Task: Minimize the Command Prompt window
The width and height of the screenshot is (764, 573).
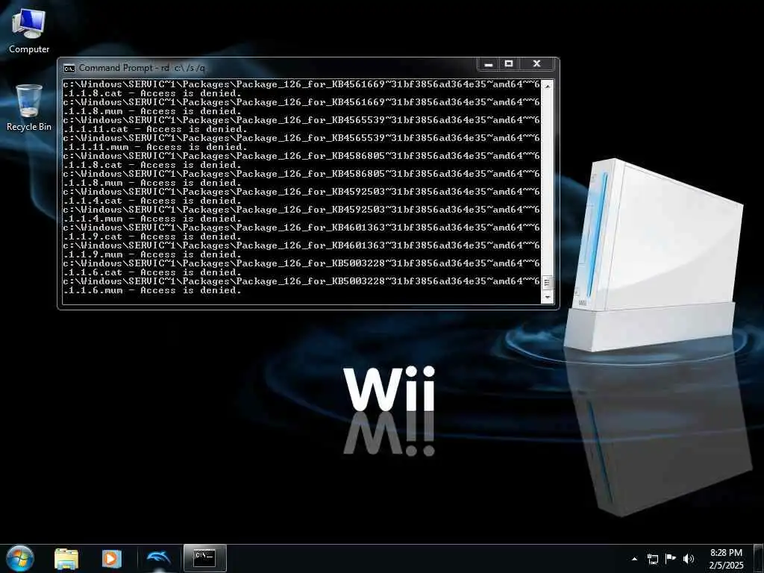Action: coord(489,64)
